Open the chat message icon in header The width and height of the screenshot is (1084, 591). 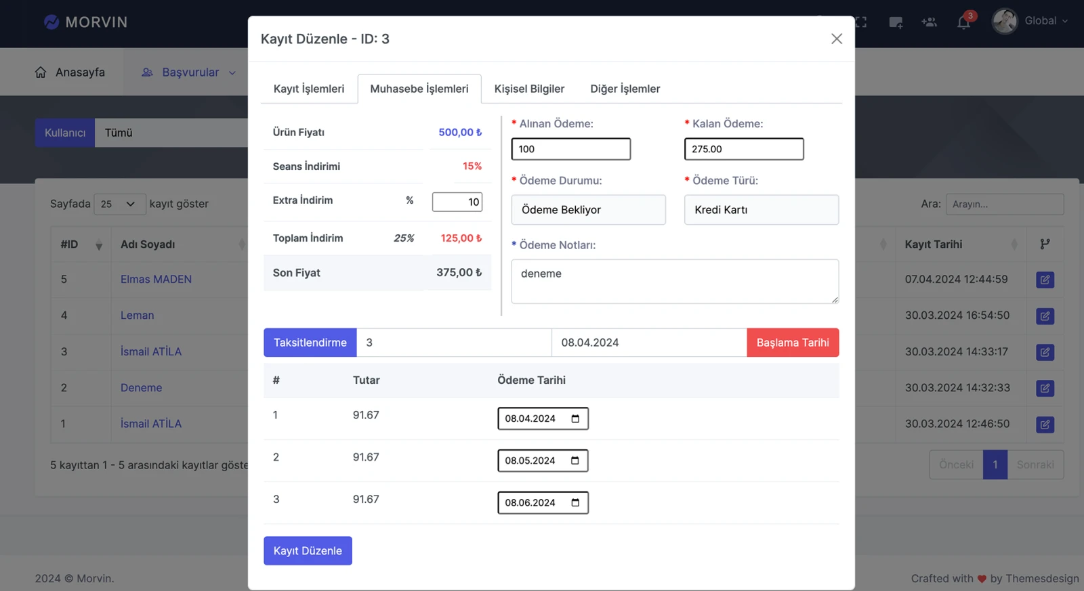point(896,22)
